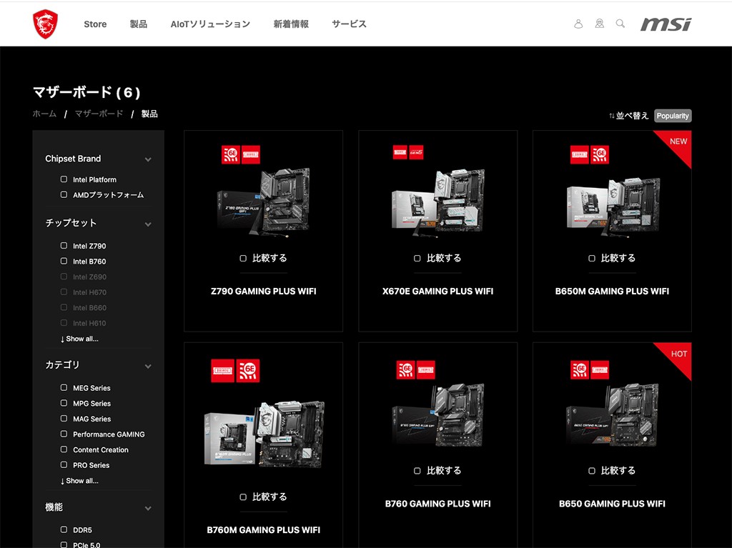Click the sort arrows icon beside 並べ替え
The width and height of the screenshot is (732, 548).
[612, 116]
